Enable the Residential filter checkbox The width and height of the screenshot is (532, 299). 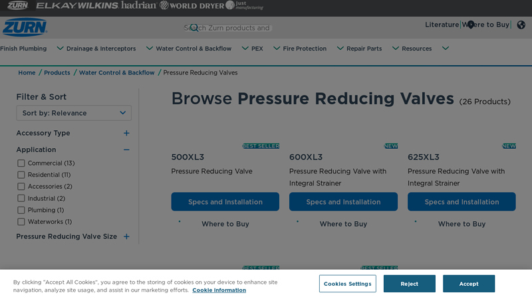(21, 175)
